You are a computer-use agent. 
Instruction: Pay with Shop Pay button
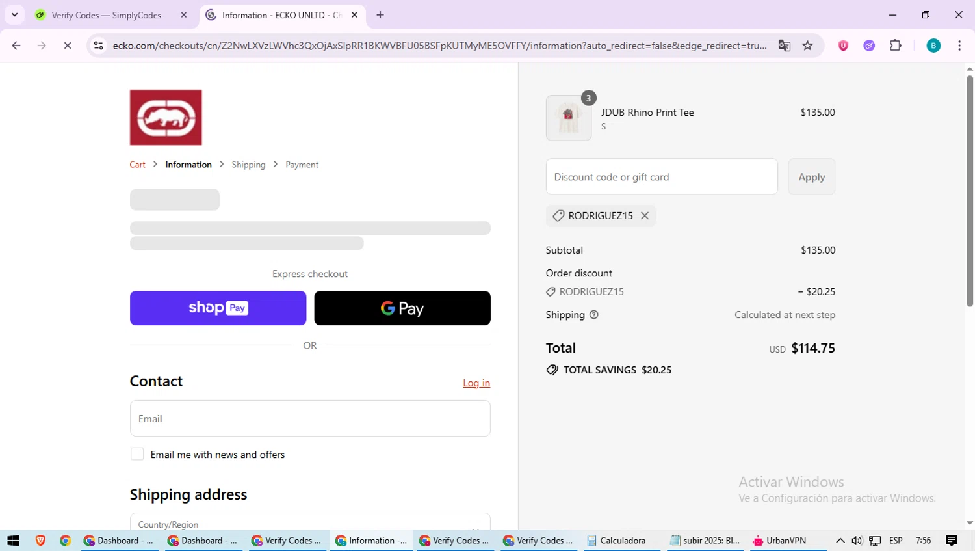[218, 308]
